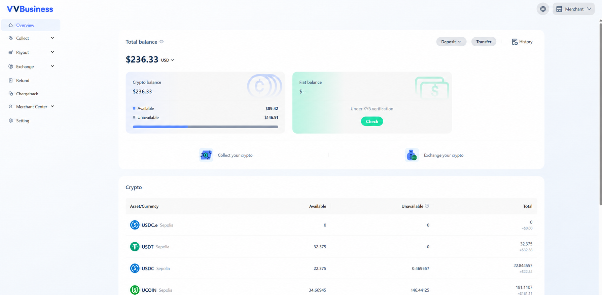602x295 pixels.
Task: Expand the Payout menu chevron
Action: [52, 52]
